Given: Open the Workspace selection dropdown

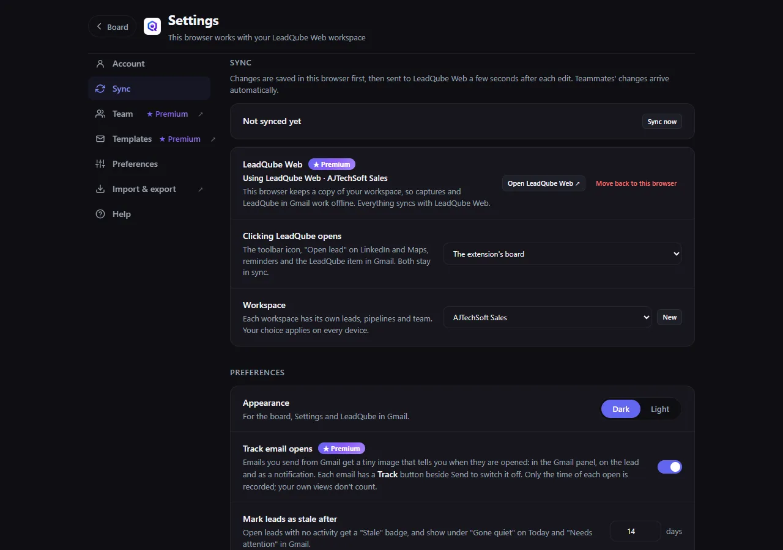Looking at the screenshot, I should pyautogui.click(x=547, y=317).
